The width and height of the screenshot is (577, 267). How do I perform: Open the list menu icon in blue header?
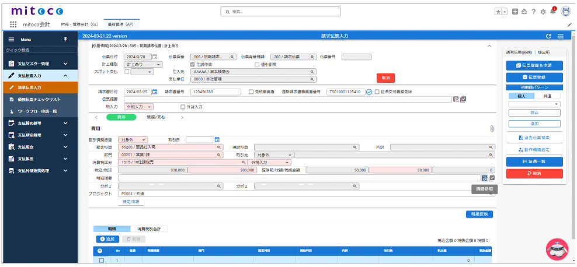point(561,36)
